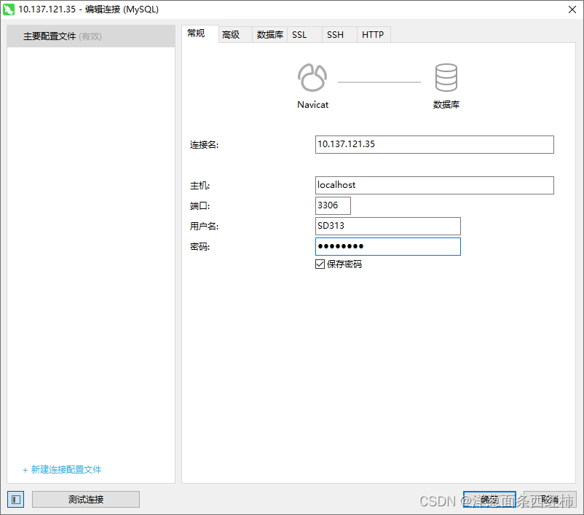Click the 主机: label
This screenshot has height=515, width=584.
[x=200, y=185]
